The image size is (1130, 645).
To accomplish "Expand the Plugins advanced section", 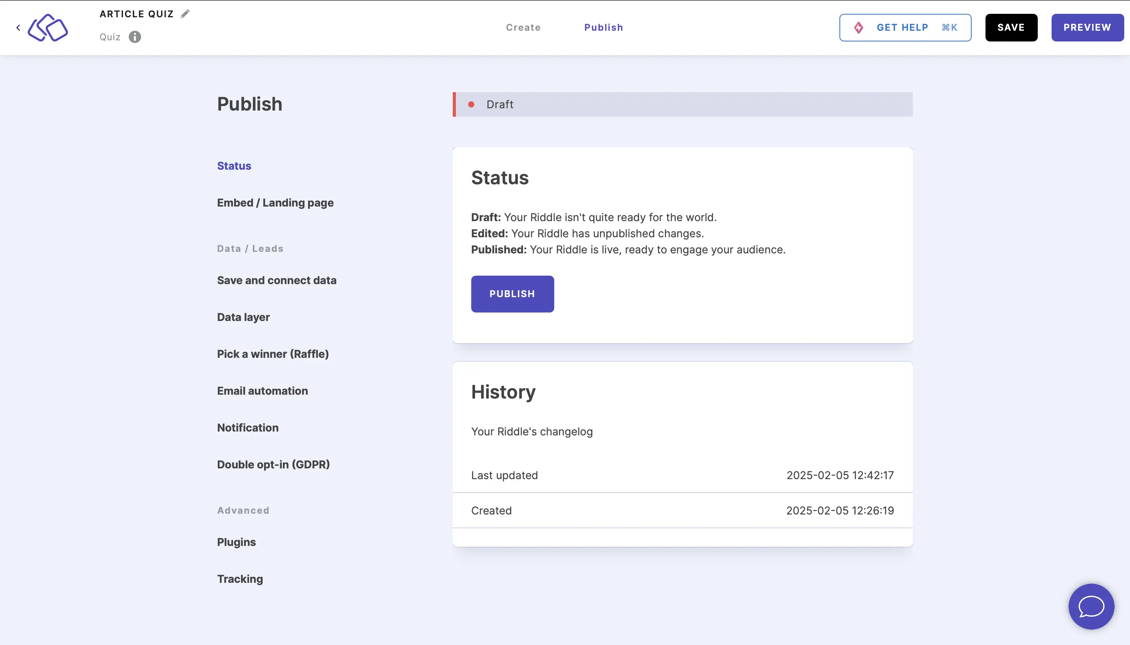I will 236,542.
